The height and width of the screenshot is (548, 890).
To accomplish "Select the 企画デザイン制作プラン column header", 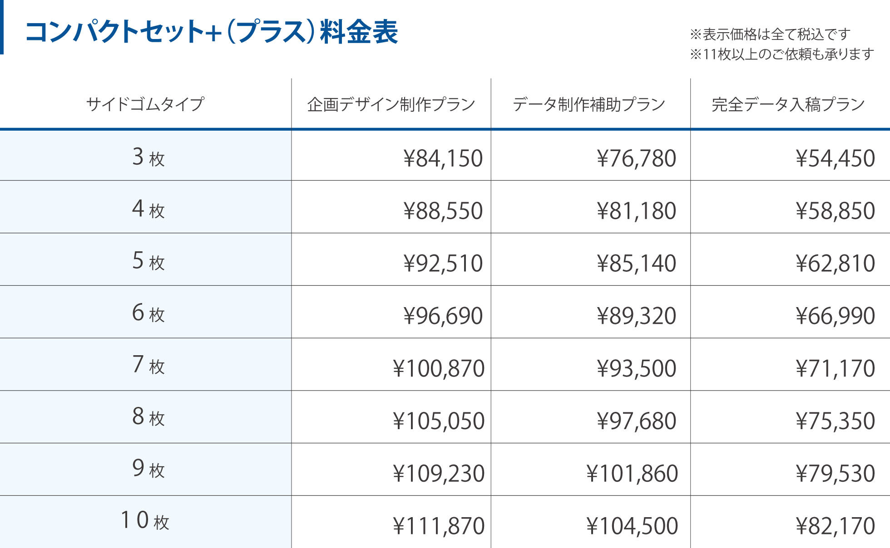I will (x=391, y=104).
